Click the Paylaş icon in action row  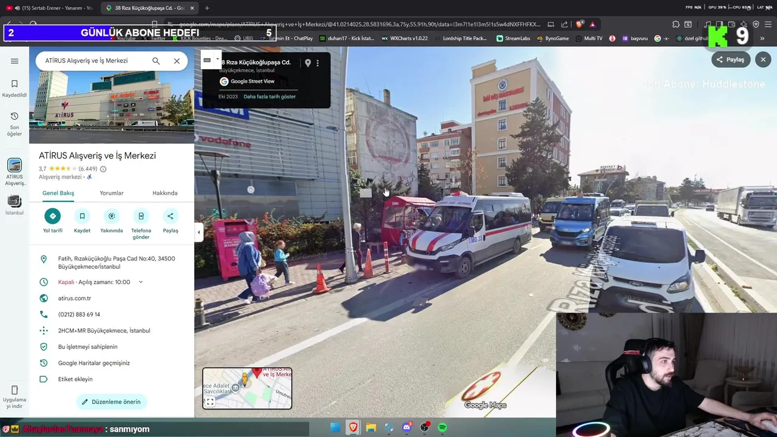(171, 216)
